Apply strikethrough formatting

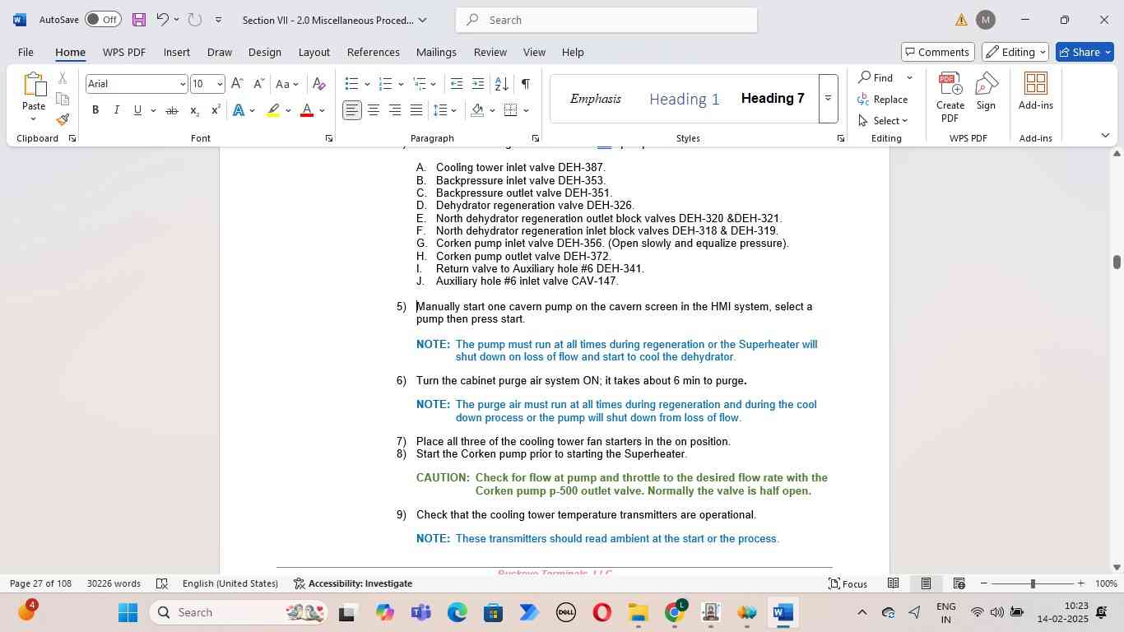[x=171, y=110]
